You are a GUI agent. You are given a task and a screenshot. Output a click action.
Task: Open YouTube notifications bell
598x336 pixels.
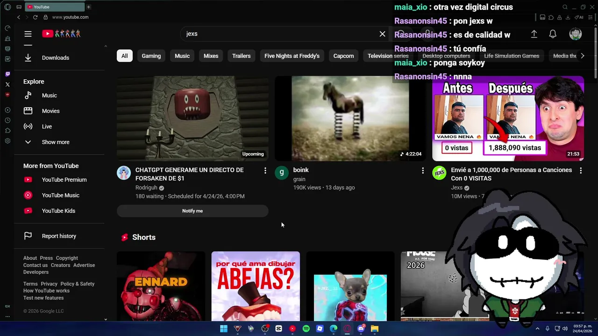(553, 34)
